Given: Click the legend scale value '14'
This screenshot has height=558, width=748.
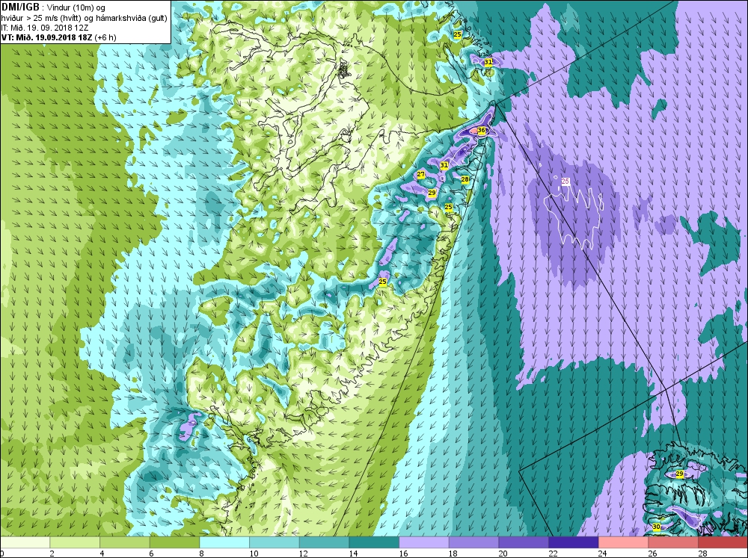Looking at the screenshot, I should coord(353,554).
